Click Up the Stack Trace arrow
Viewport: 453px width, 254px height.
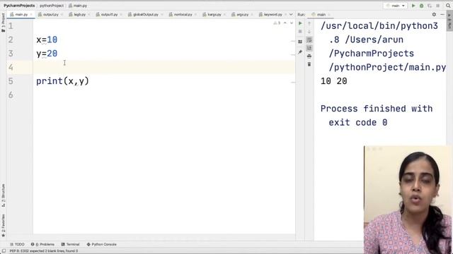coord(309,23)
